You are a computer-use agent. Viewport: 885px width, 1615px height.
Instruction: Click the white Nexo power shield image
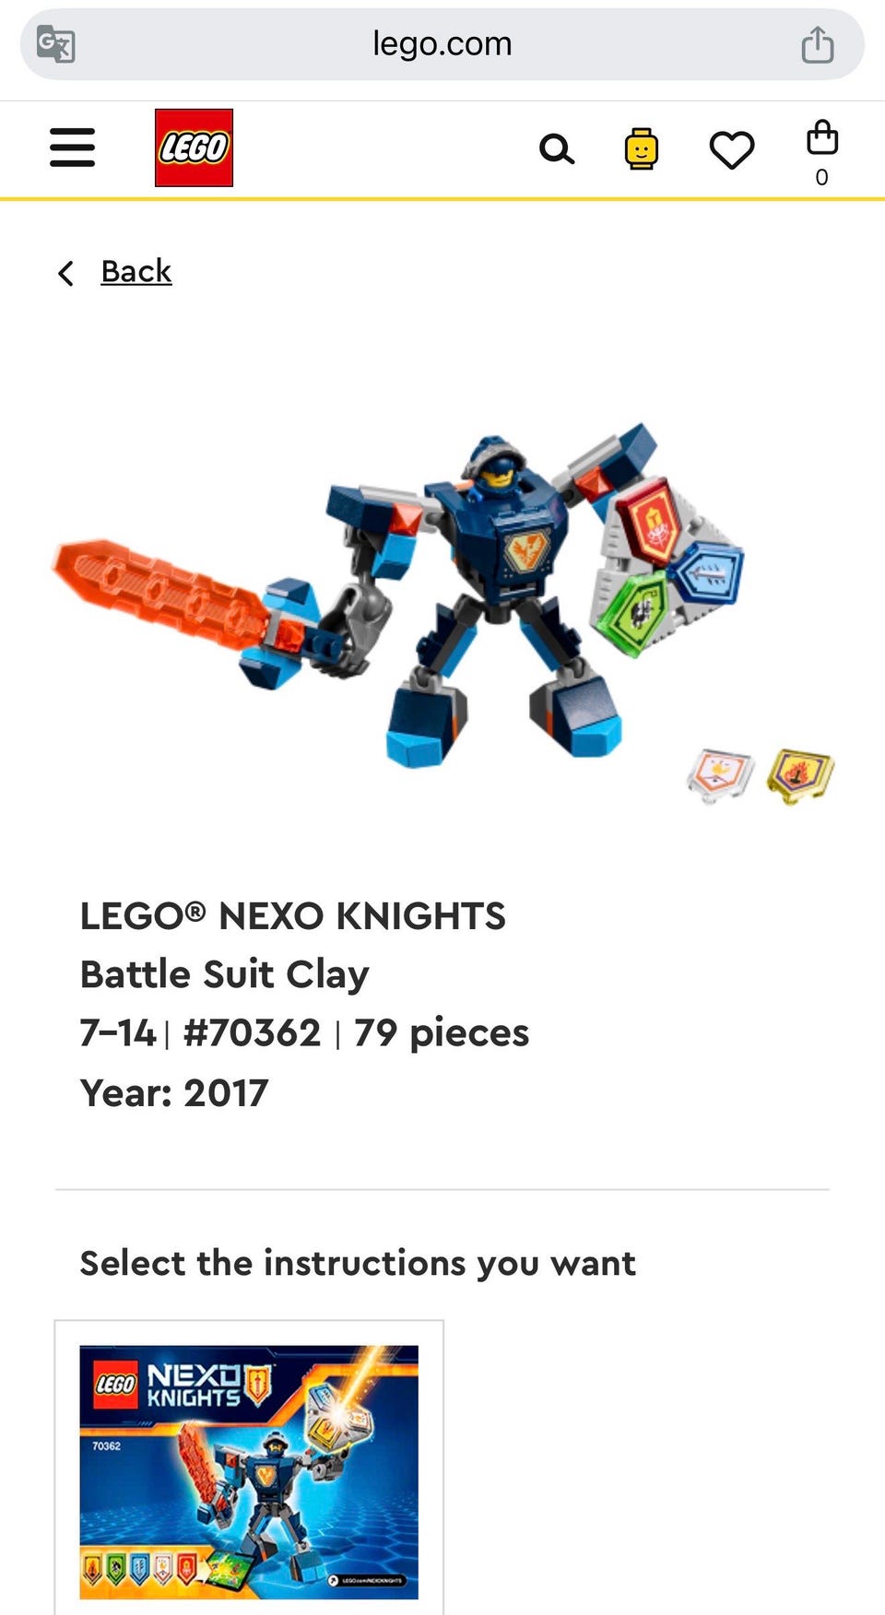[x=721, y=774]
